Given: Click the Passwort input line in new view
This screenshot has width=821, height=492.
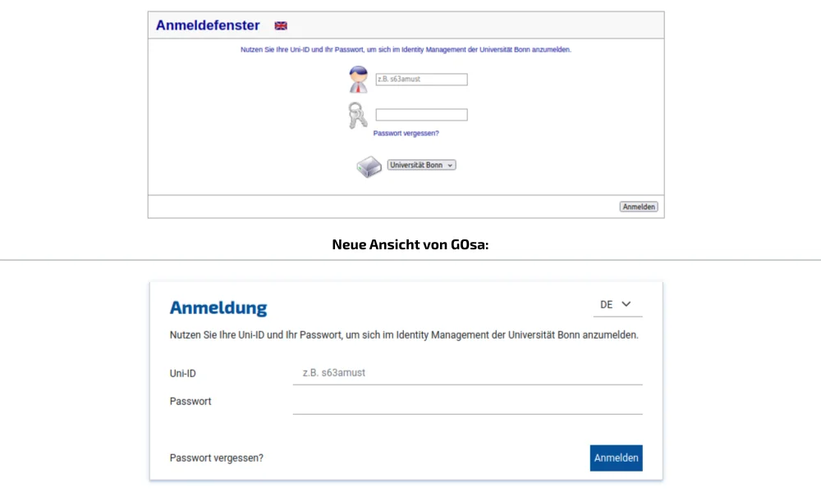Looking at the screenshot, I should click(468, 404).
